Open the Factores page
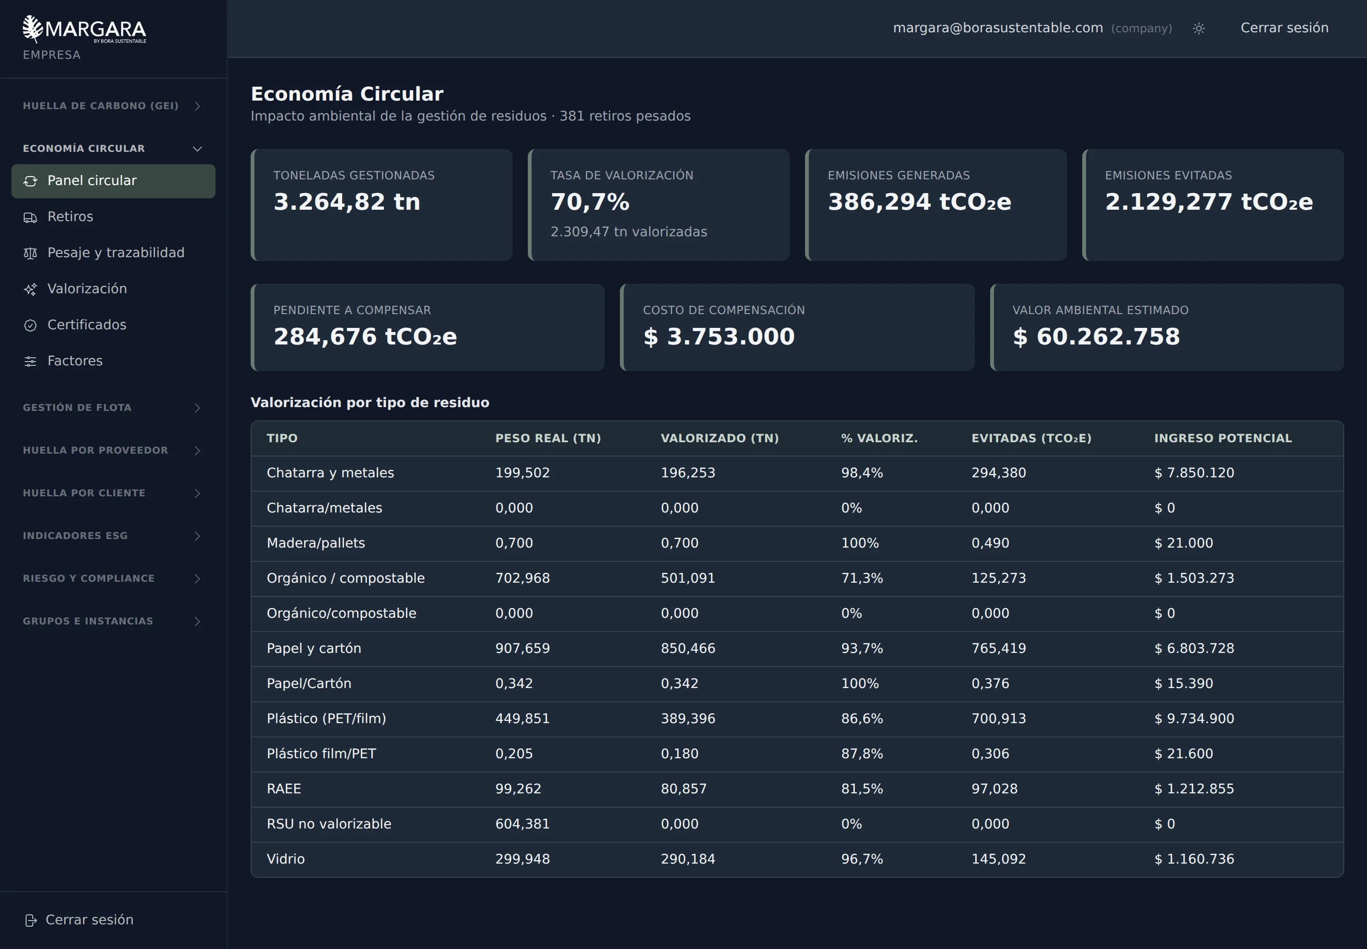Screen dimensions: 1367x949 [x=113, y=362]
